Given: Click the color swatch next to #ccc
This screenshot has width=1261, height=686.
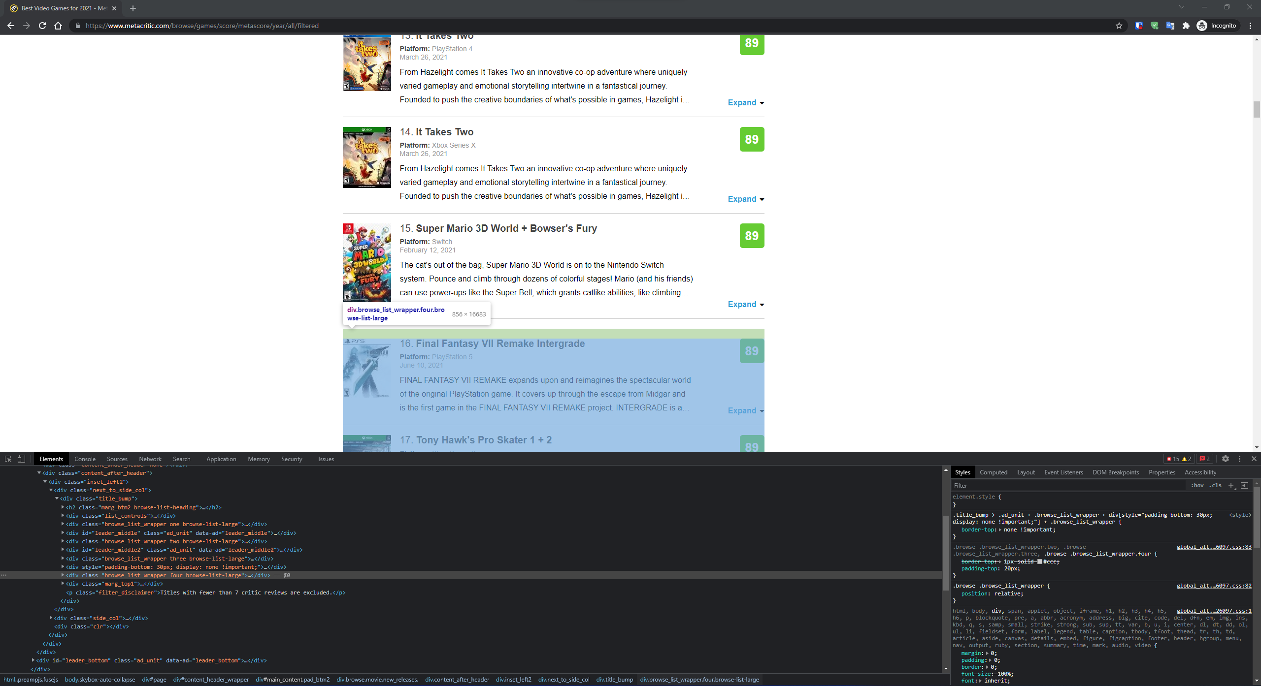Looking at the screenshot, I should click(1040, 561).
